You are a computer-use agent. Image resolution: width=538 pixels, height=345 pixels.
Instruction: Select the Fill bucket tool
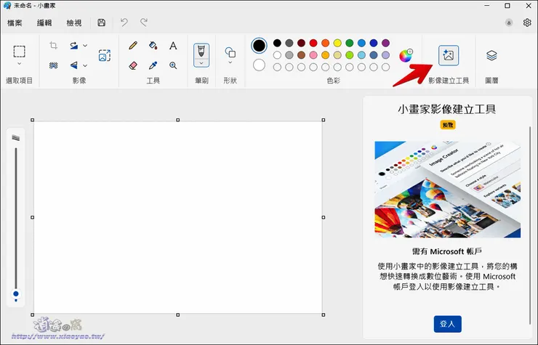tap(153, 45)
